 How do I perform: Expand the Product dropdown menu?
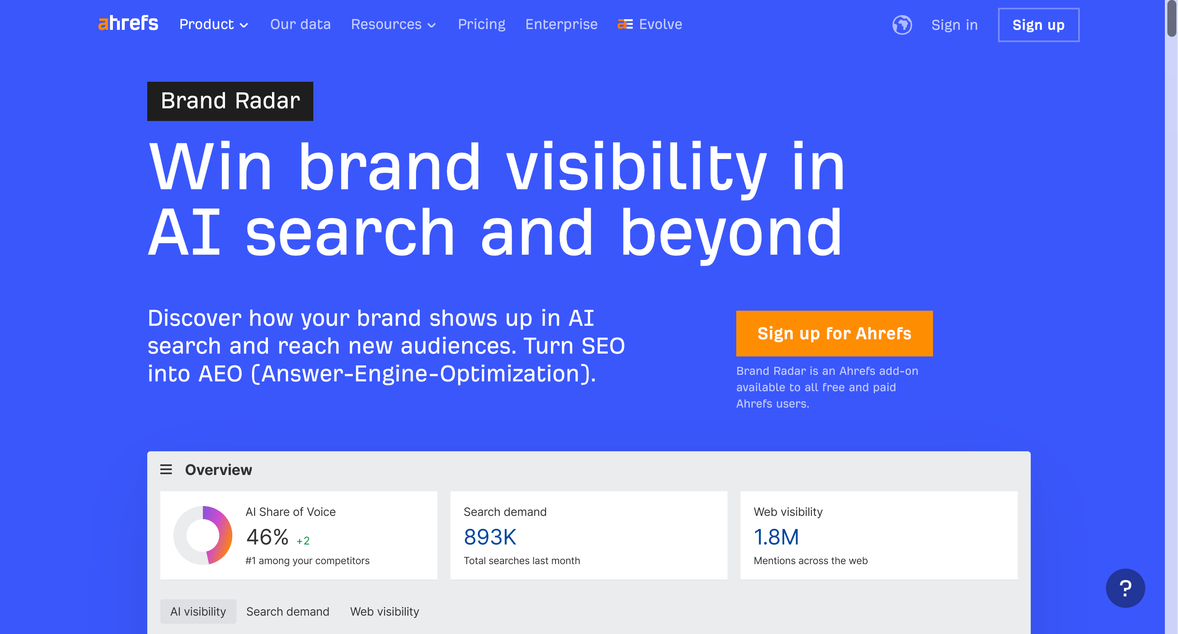coord(214,24)
